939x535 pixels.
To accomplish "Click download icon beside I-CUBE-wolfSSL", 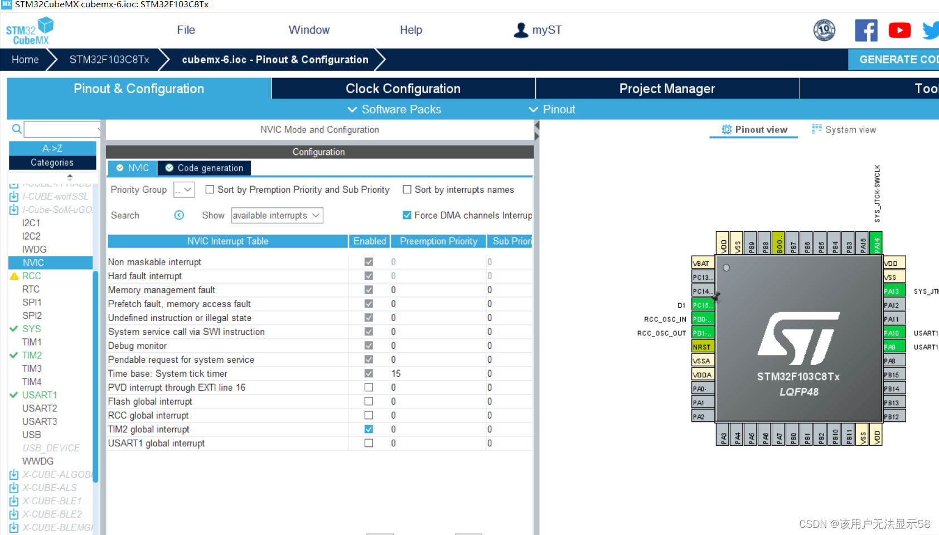I will (14, 197).
